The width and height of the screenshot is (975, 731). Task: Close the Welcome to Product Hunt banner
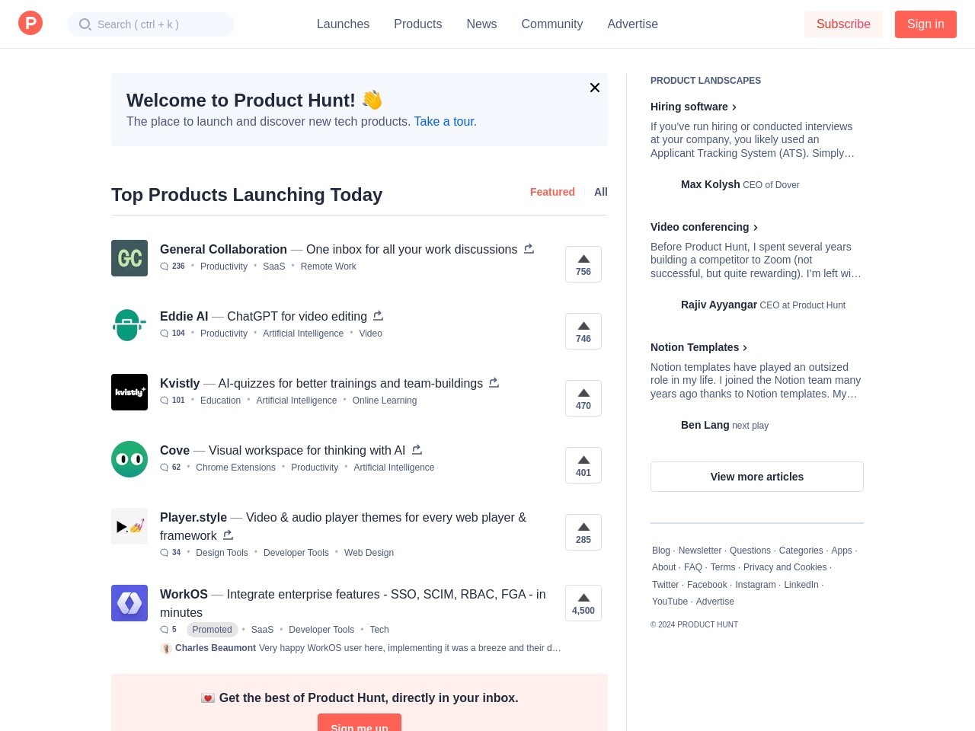(x=595, y=88)
